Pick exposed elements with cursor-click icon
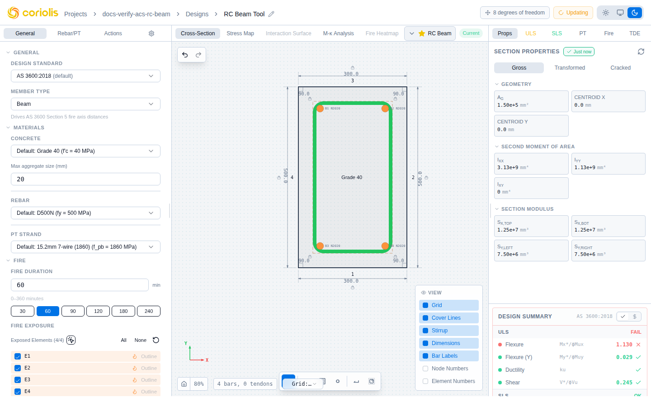Screen dimensions: 651x407 71,340
